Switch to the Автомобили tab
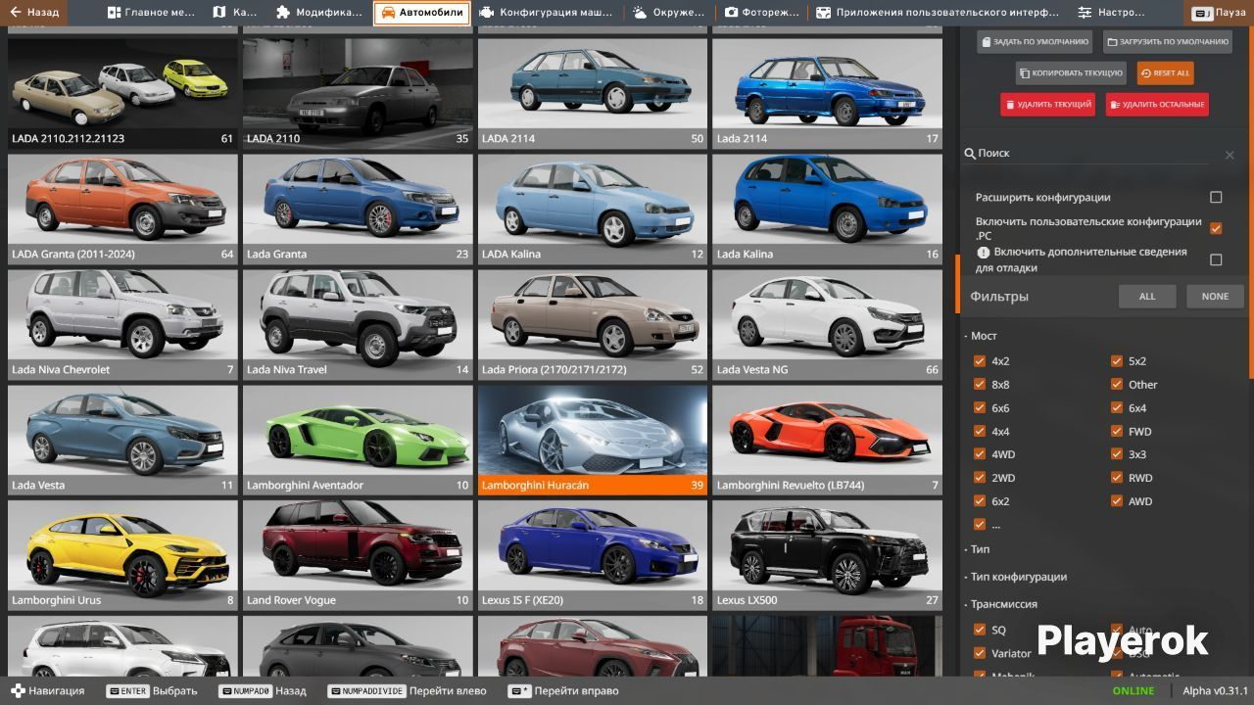 [421, 13]
